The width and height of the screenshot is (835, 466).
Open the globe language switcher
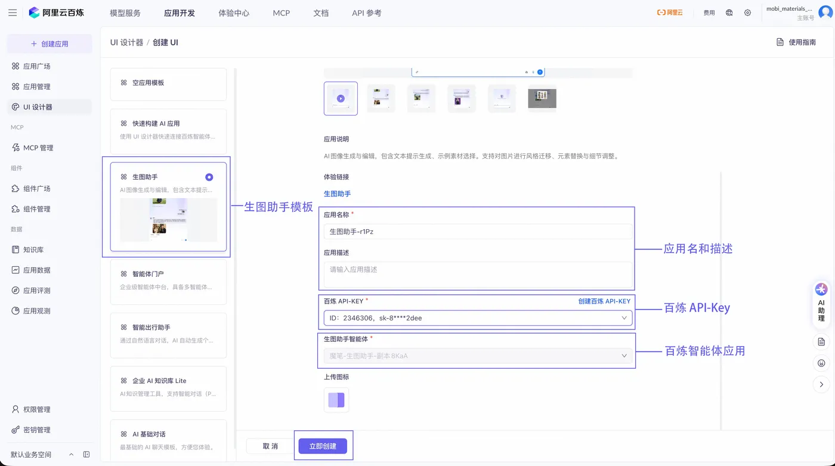(729, 13)
